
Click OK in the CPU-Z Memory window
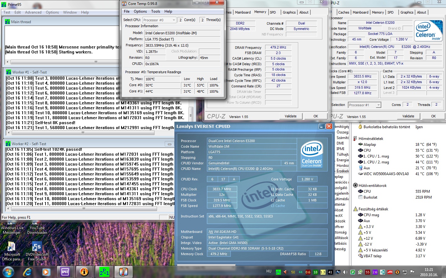pos(316,116)
